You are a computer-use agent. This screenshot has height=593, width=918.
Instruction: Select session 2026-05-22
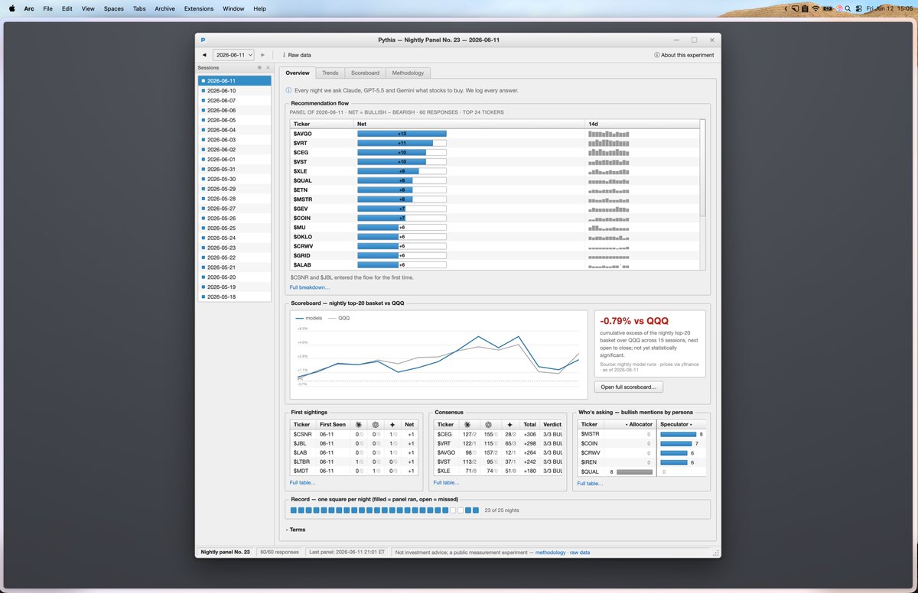234,258
